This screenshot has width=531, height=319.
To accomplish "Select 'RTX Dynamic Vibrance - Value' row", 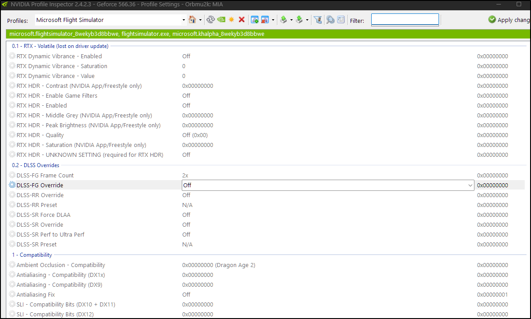I will coord(266,76).
